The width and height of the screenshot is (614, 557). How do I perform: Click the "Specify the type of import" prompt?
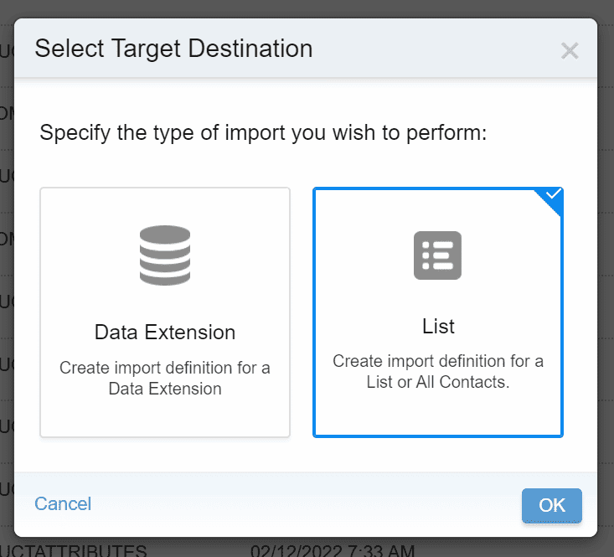click(x=263, y=132)
